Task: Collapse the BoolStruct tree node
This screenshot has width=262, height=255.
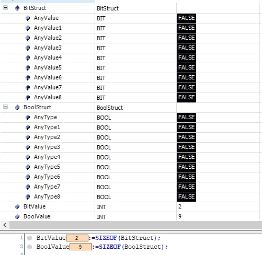Action: 5,107
